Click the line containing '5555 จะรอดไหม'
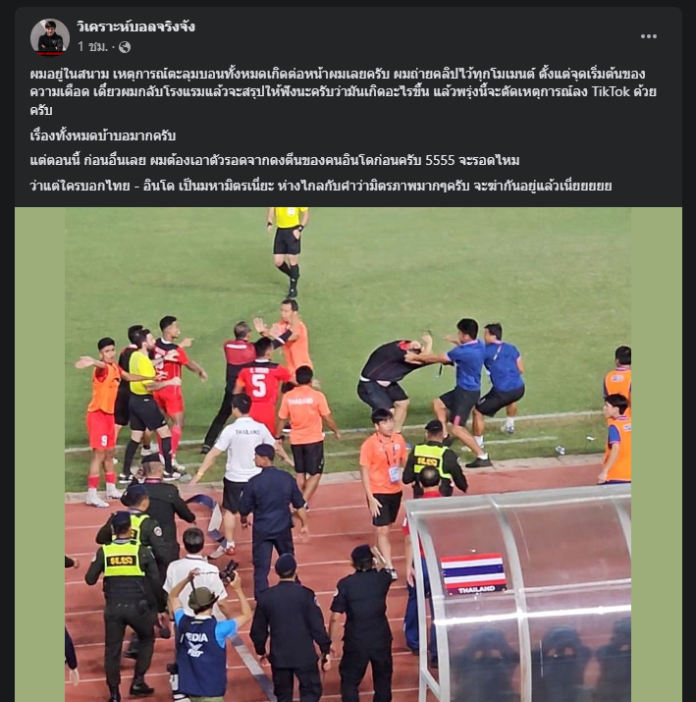The image size is (696, 702). tap(274, 160)
